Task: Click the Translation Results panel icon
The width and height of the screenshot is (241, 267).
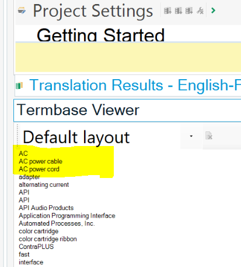Action: click(19, 86)
